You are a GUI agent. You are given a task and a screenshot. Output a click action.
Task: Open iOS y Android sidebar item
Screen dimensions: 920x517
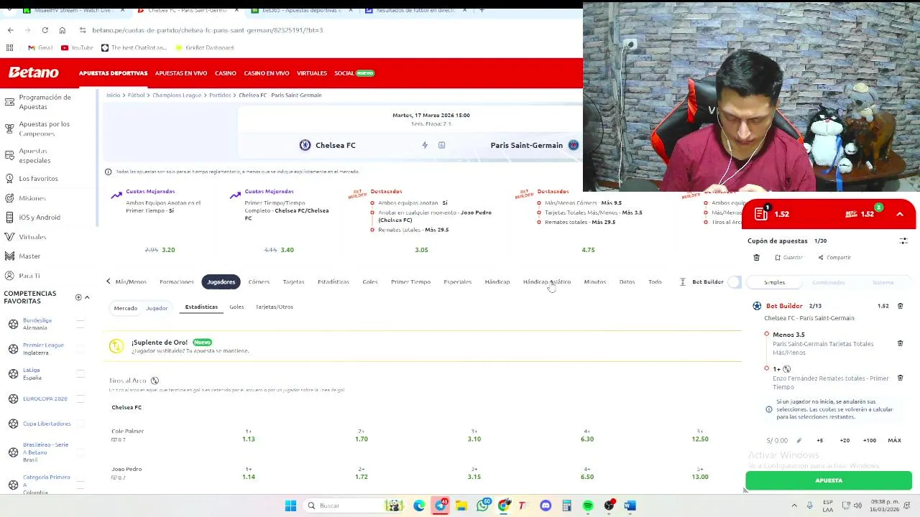pyautogui.click(x=40, y=218)
